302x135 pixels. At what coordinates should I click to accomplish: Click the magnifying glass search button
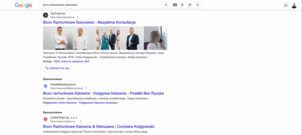pos(198,5)
